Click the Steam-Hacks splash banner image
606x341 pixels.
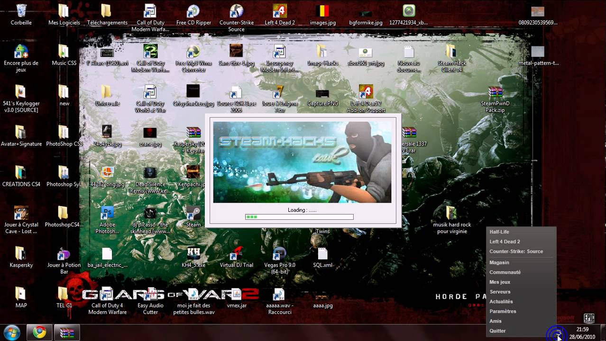point(302,162)
